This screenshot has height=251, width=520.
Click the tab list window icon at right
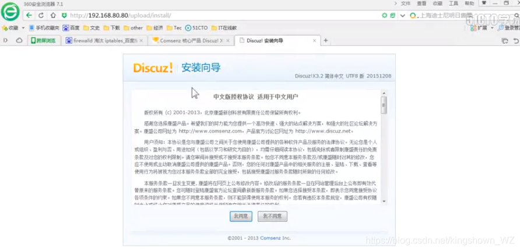click(x=505, y=41)
